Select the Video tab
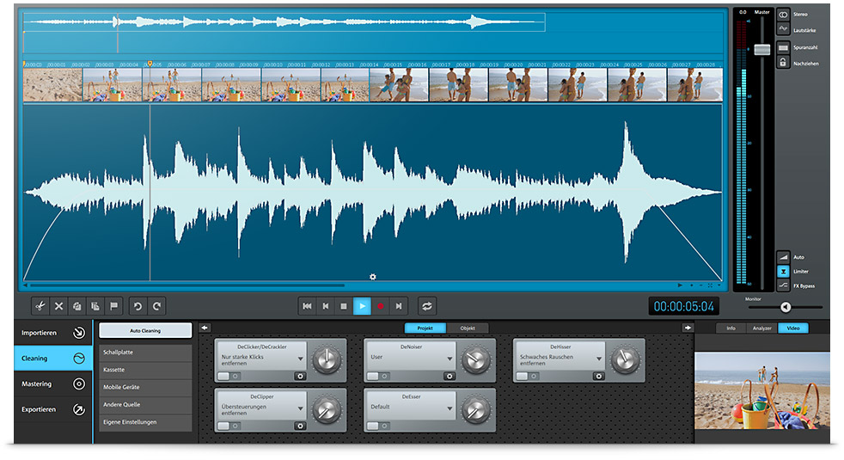Image resolution: width=844 pixels, height=460 pixels. 793,328
